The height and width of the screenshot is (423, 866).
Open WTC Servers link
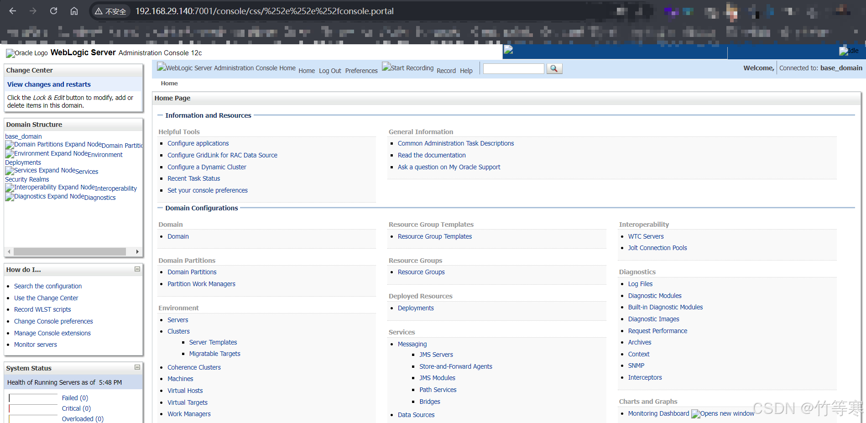coord(646,236)
